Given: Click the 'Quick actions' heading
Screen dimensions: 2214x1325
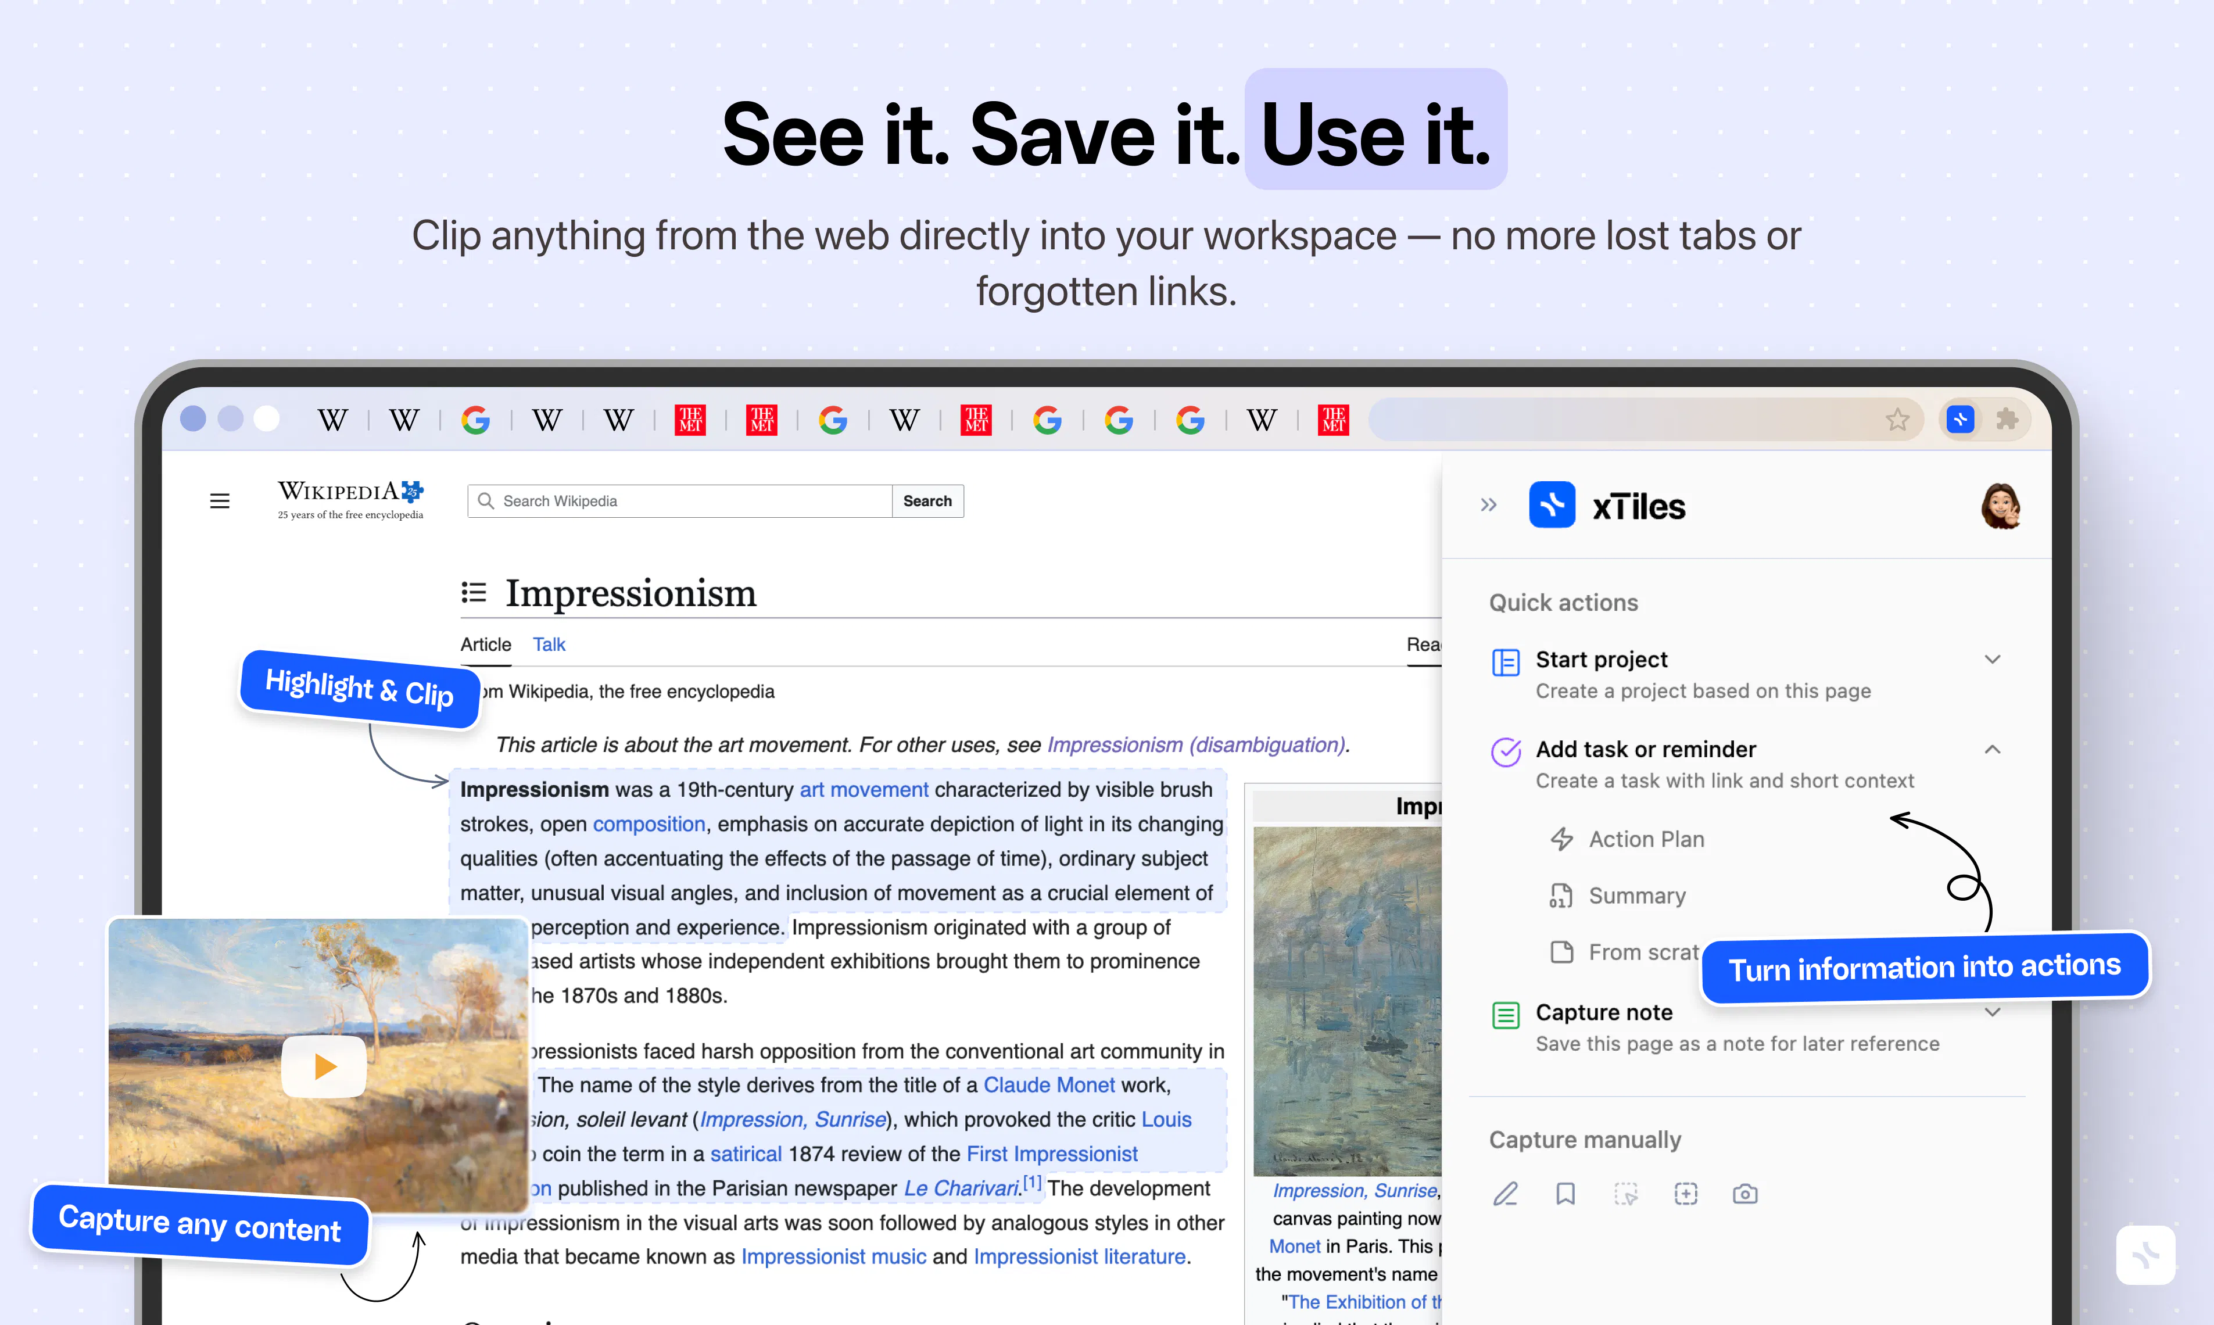Looking at the screenshot, I should 1563,603.
